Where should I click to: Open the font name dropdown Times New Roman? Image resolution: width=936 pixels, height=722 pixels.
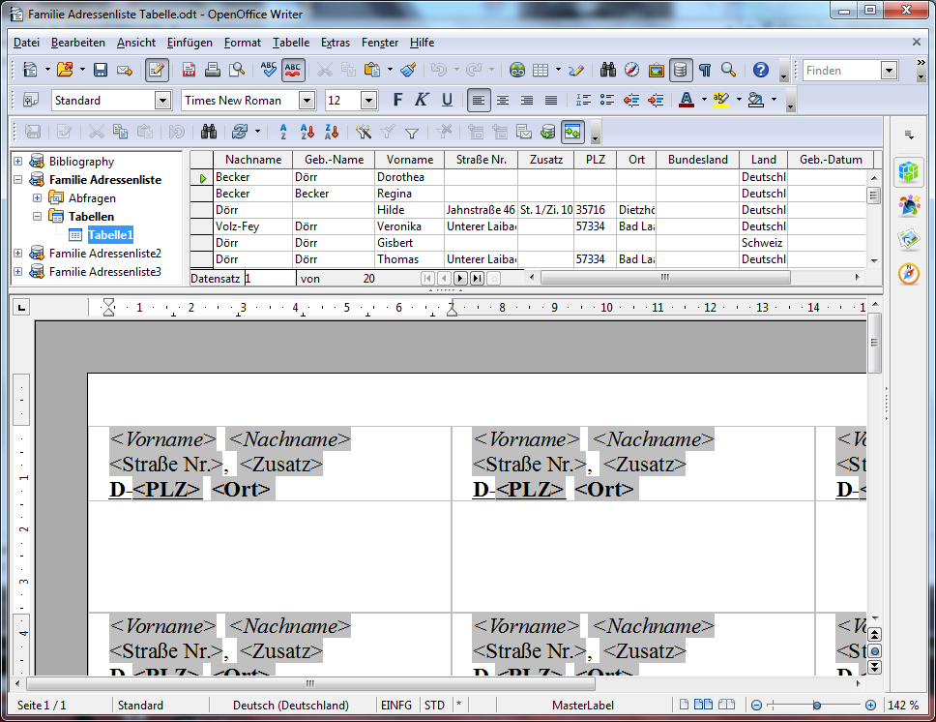(x=307, y=101)
